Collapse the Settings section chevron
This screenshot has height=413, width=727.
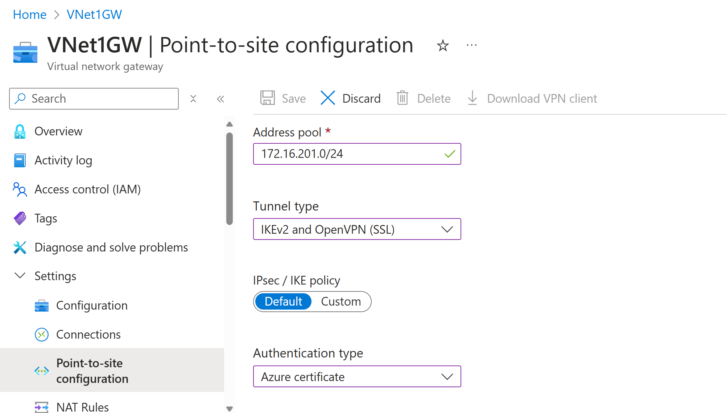click(x=20, y=276)
